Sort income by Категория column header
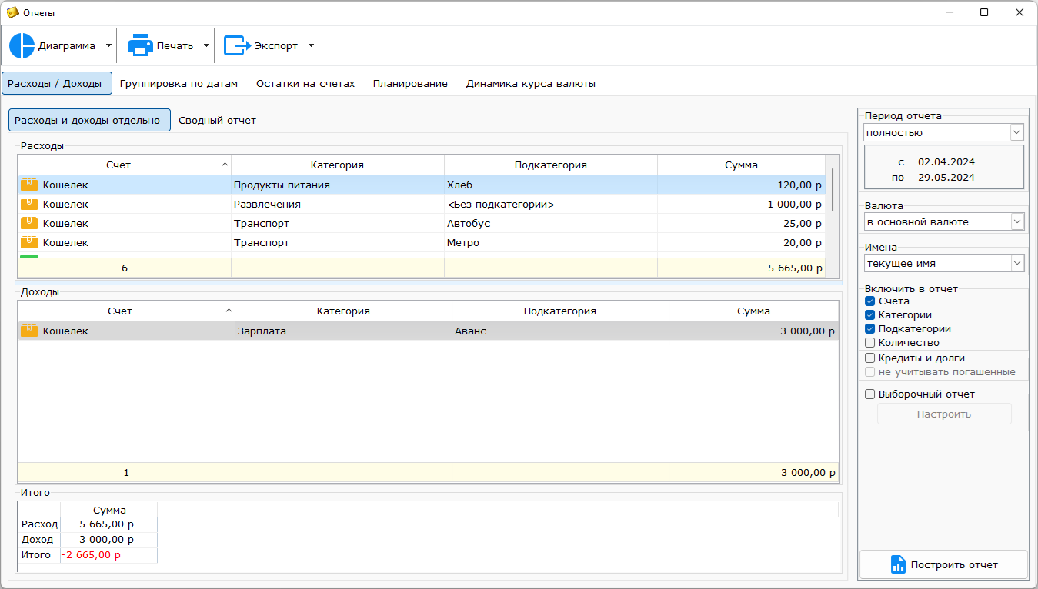Screen dimensions: 1038x589 [x=343, y=311]
